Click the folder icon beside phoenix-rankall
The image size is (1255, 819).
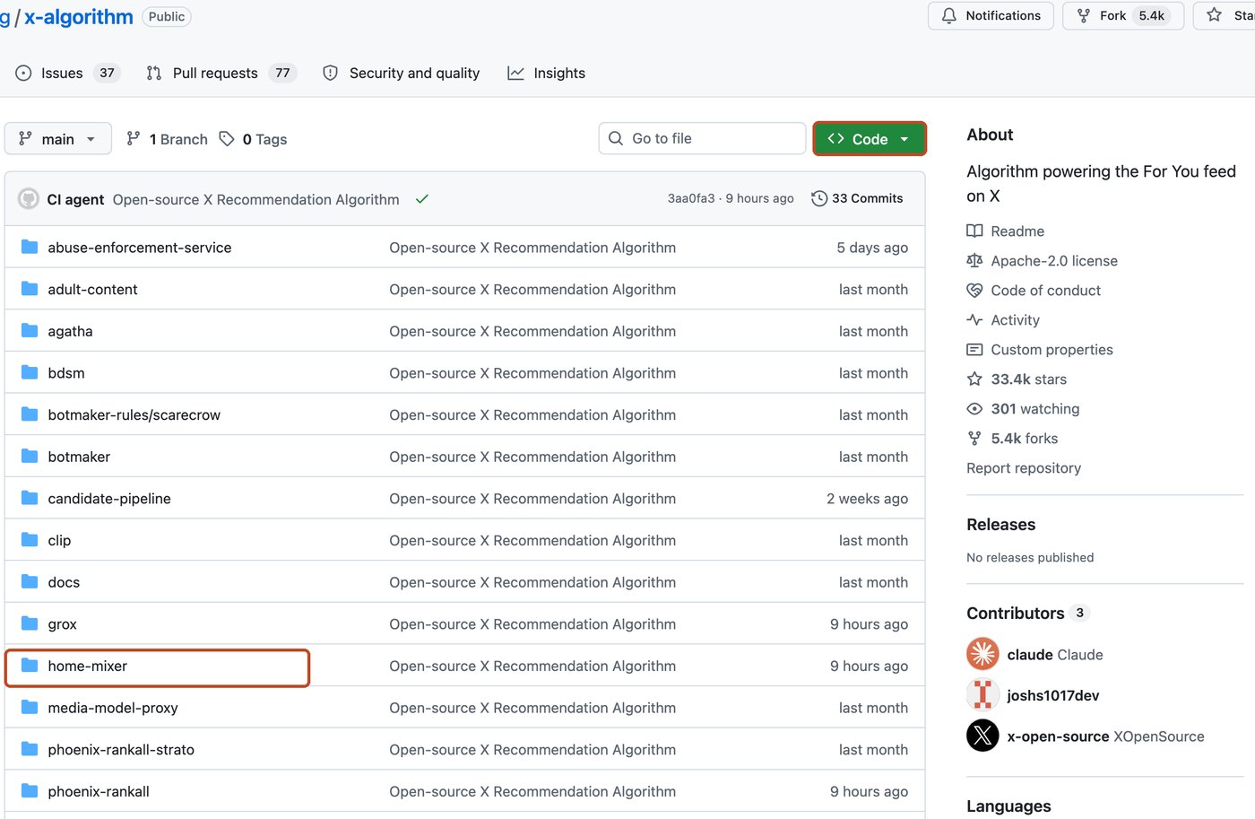[30, 791]
